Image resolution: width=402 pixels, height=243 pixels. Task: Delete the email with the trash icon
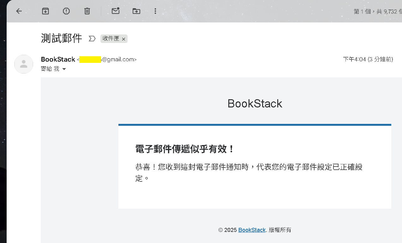[x=87, y=11]
